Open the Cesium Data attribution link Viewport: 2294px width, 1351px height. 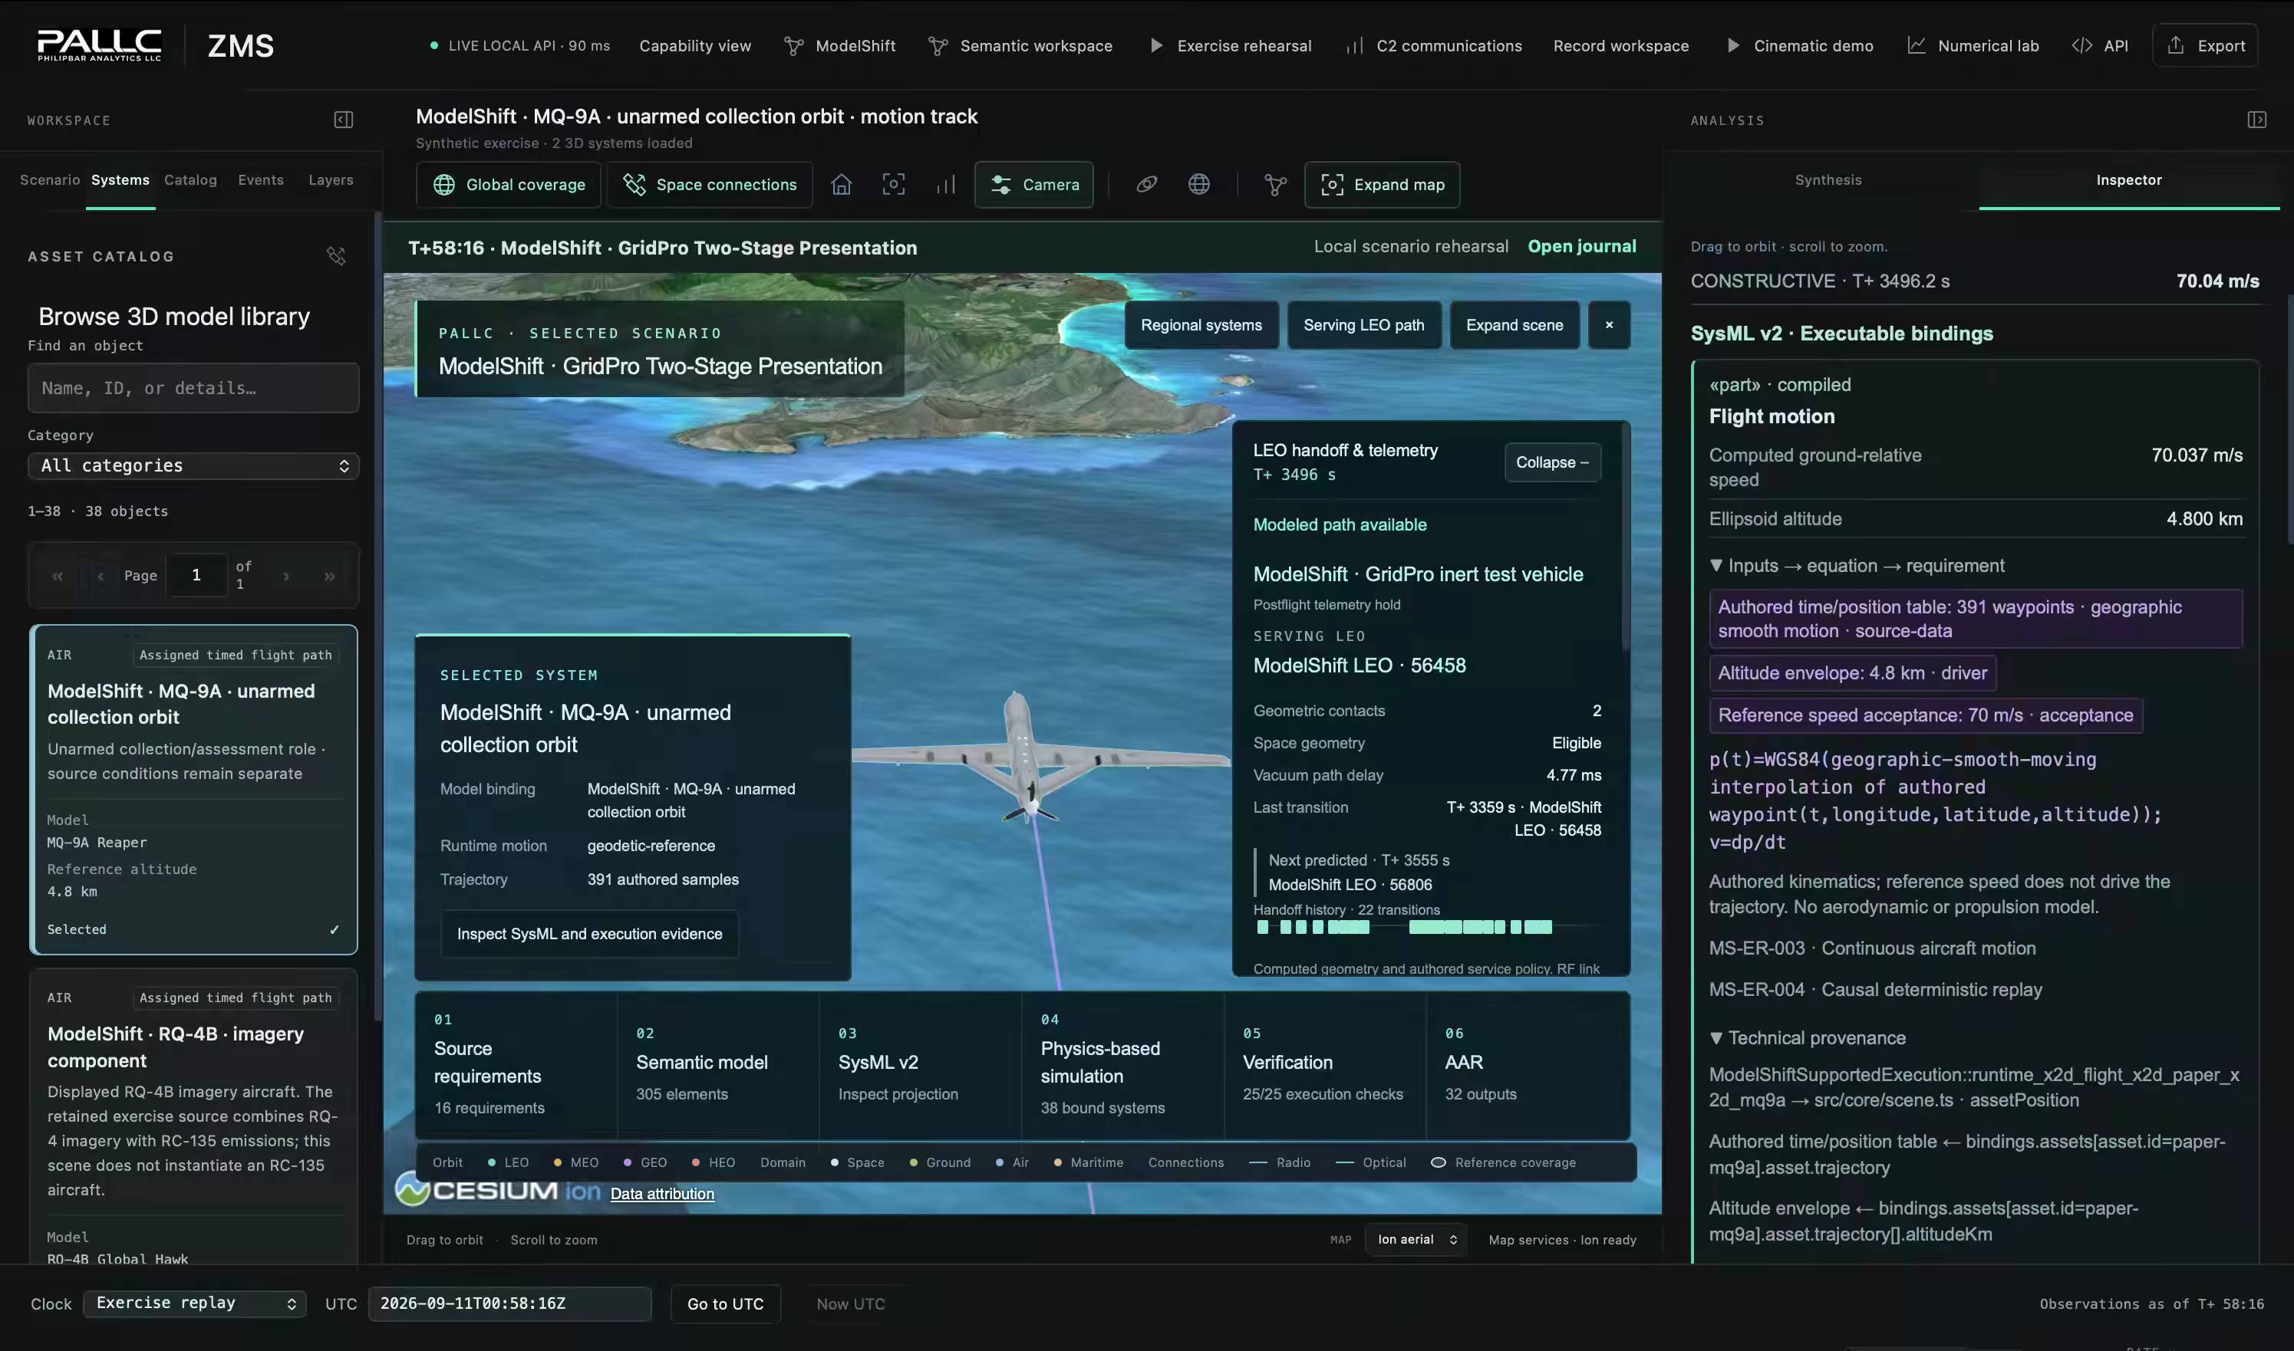(x=662, y=1194)
